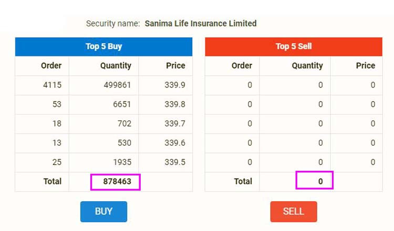Click the Security name label
The image size is (394, 231).
click(x=113, y=24)
